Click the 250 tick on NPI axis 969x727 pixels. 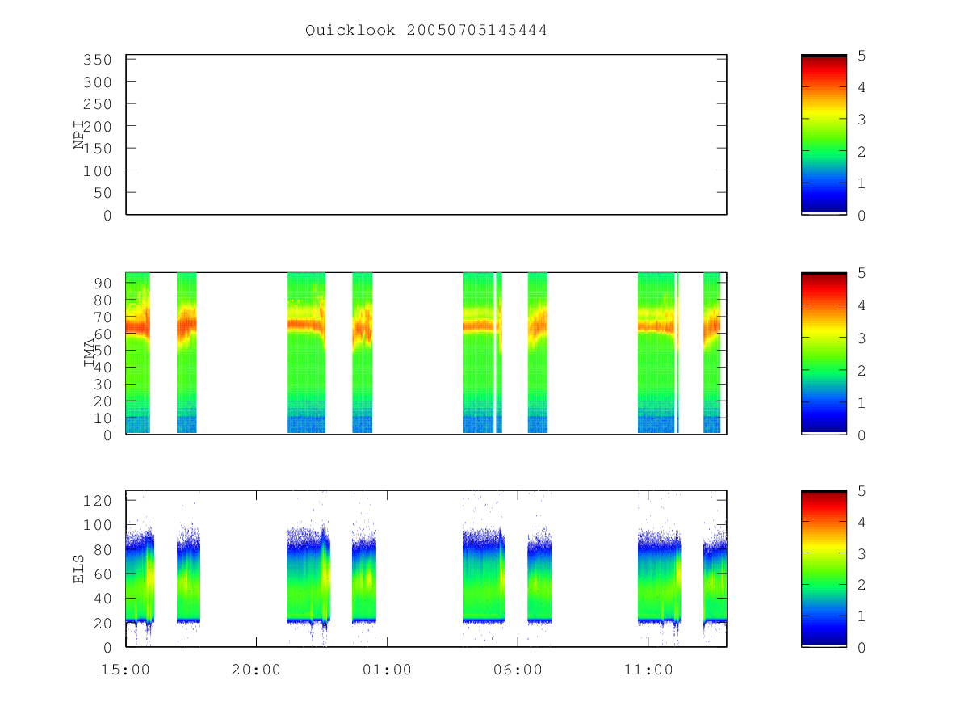(x=99, y=104)
